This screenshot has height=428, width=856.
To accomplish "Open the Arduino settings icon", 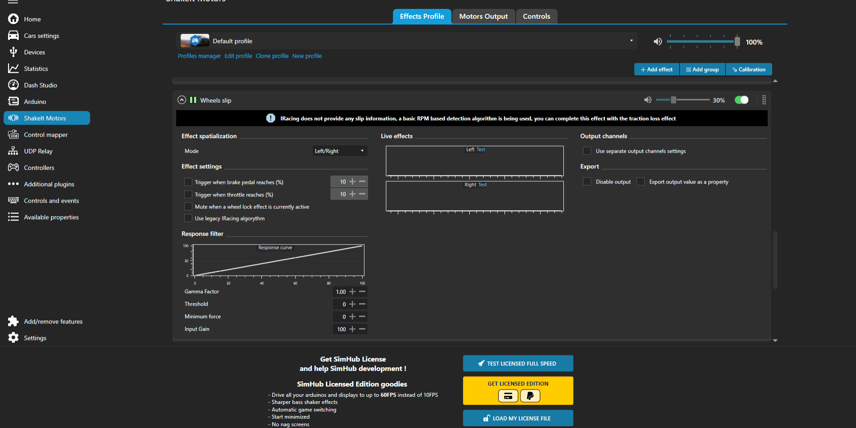I will tap(13, 101).
